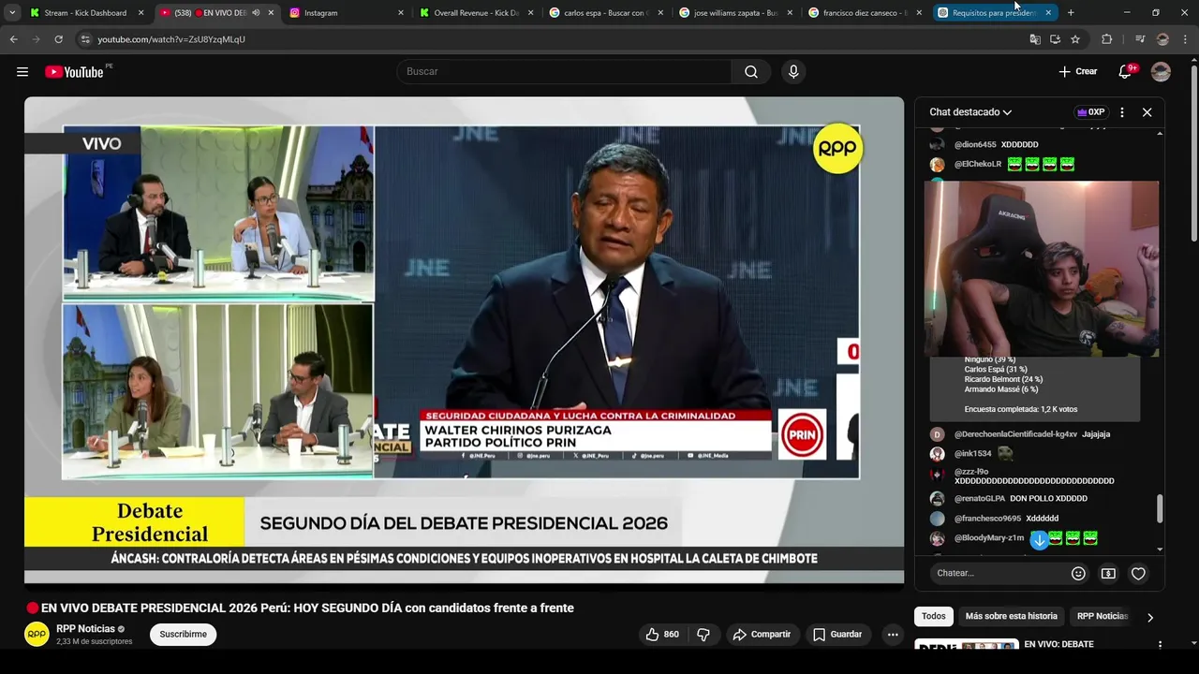Switch to Stream - Kick Dashboard tab
This screenshot has width=1199, height=674.
click(x=85, y=13)
